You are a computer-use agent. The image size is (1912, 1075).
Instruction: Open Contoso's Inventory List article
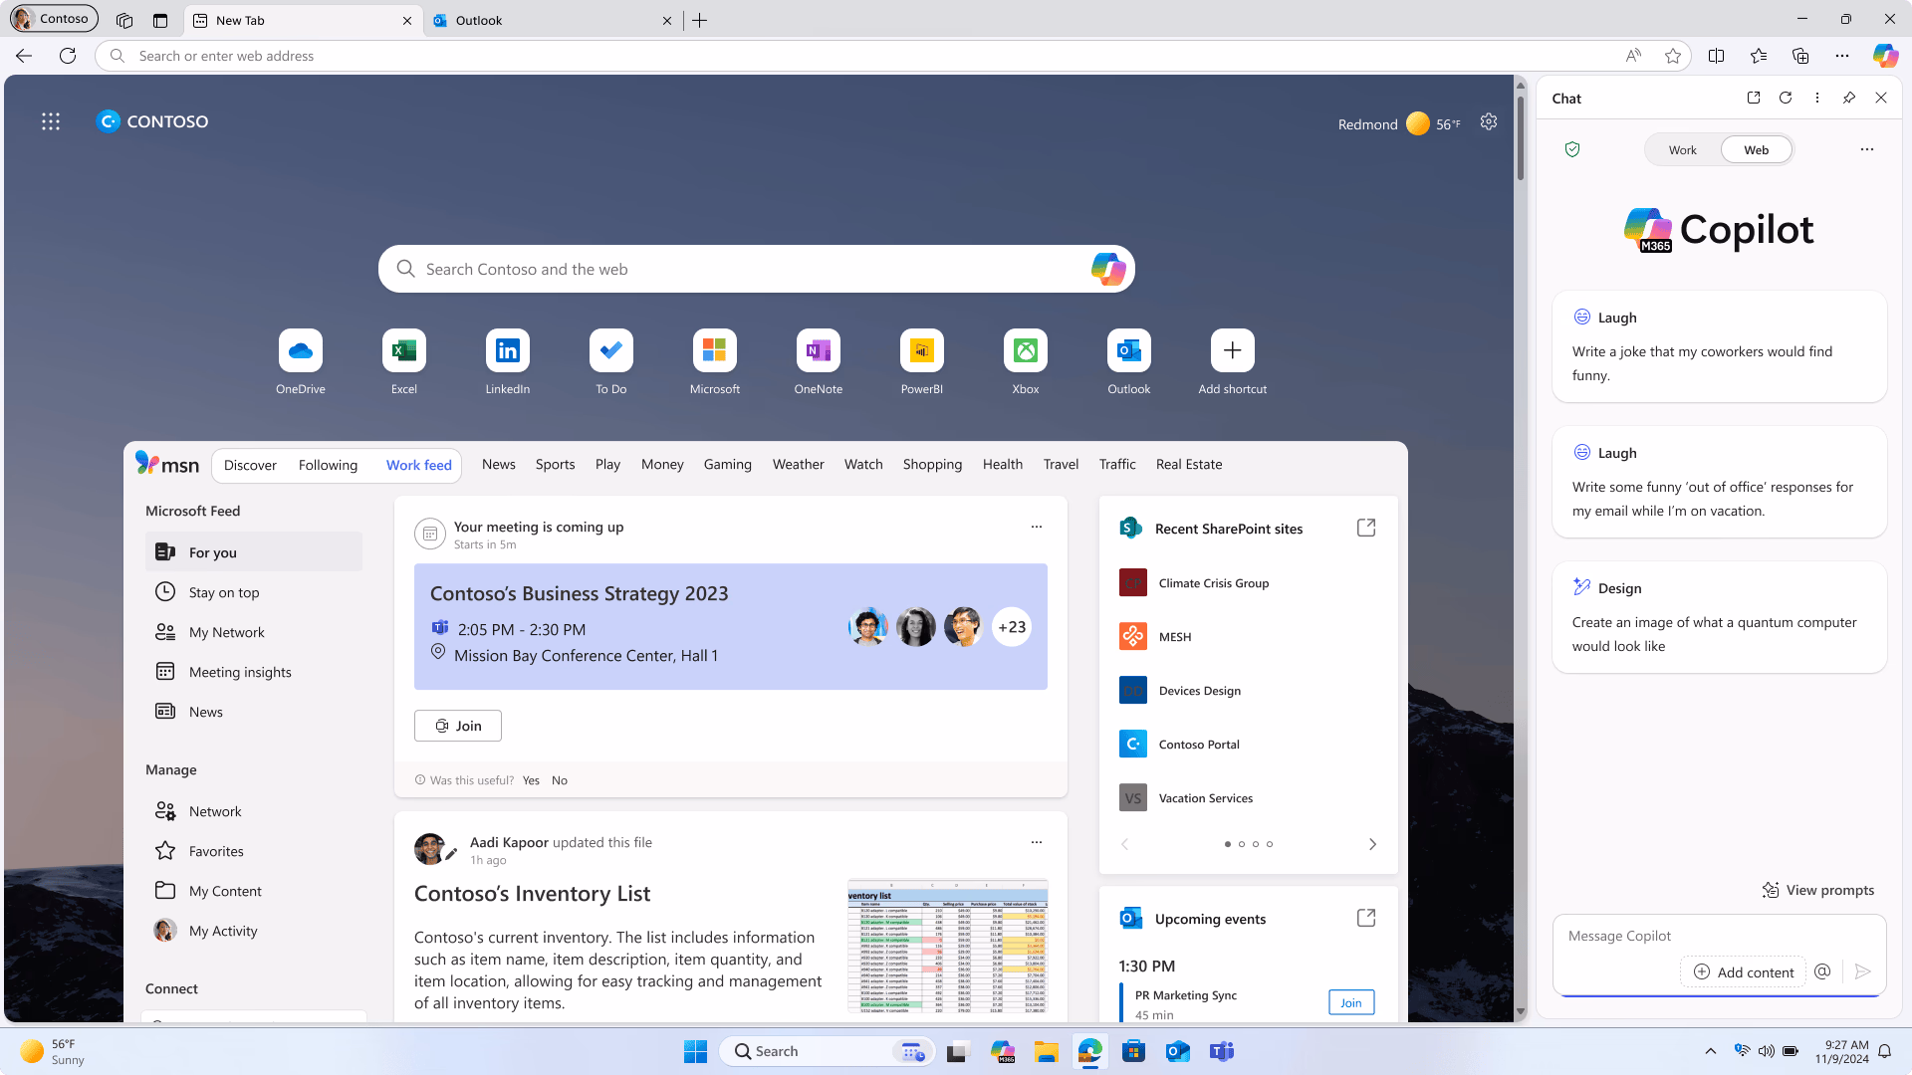coord(532,894)
